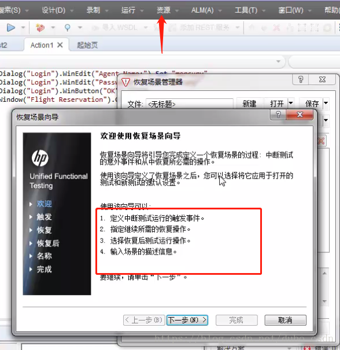Select the 欢迎 step in wizard sidebar

coord(44,204)
